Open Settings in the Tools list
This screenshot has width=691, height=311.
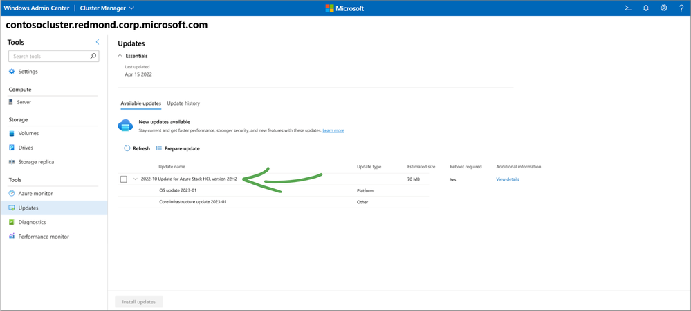[28, 72]
